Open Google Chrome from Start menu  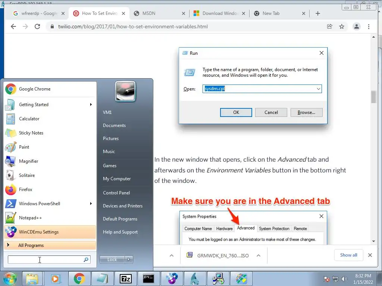[x=50, y=89]
